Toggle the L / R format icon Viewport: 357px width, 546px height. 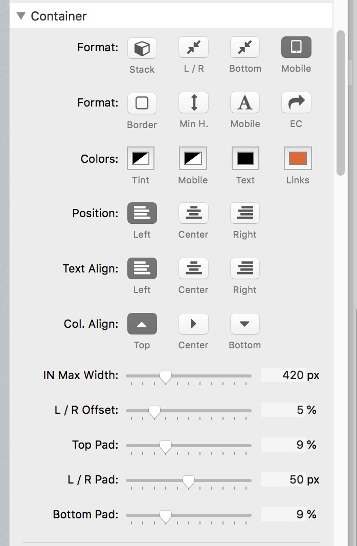coord(193,48)
